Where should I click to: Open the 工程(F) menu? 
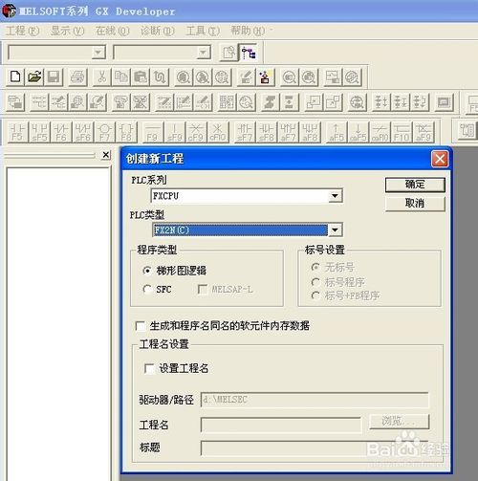22,31
